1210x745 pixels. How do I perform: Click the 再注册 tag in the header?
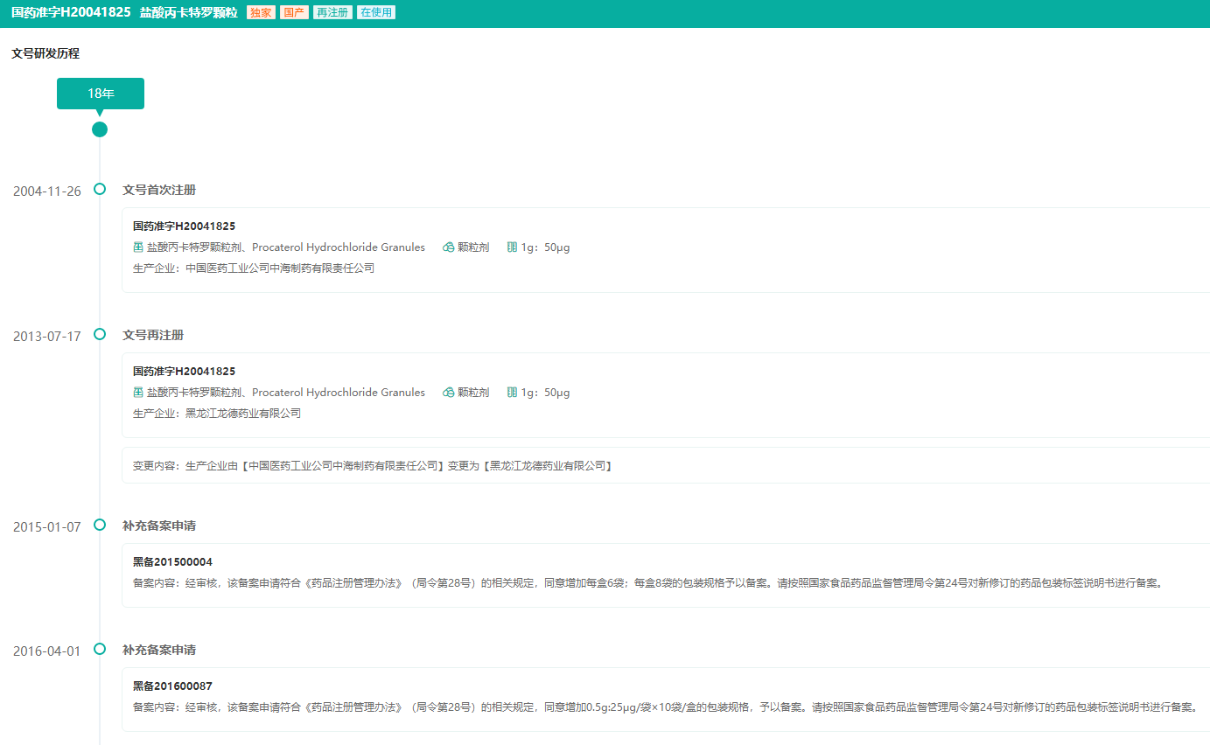pos(332,12)
